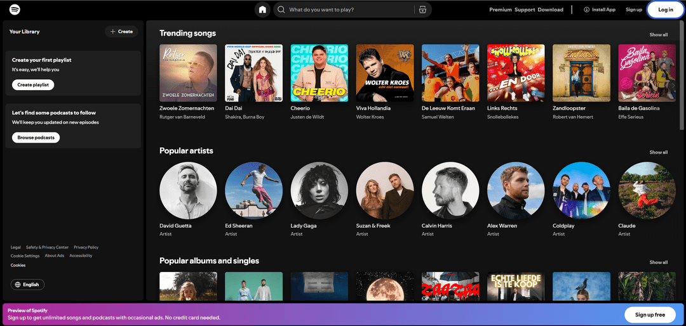Open Viva Hollandia song cover
This screenshot has height=326, width=686.
coord(385,73)
